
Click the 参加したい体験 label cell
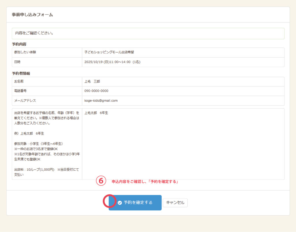tap(47, 52)
